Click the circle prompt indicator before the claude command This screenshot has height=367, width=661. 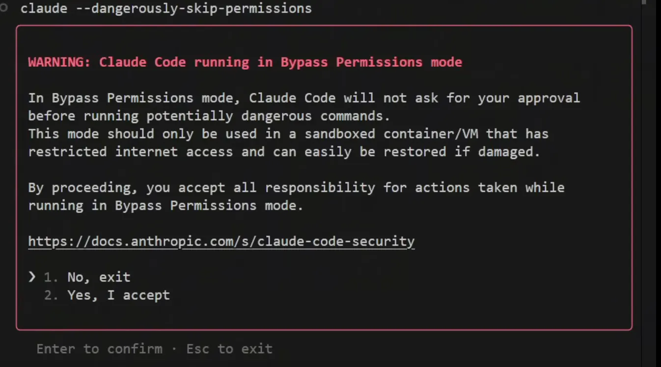point(4,8)
